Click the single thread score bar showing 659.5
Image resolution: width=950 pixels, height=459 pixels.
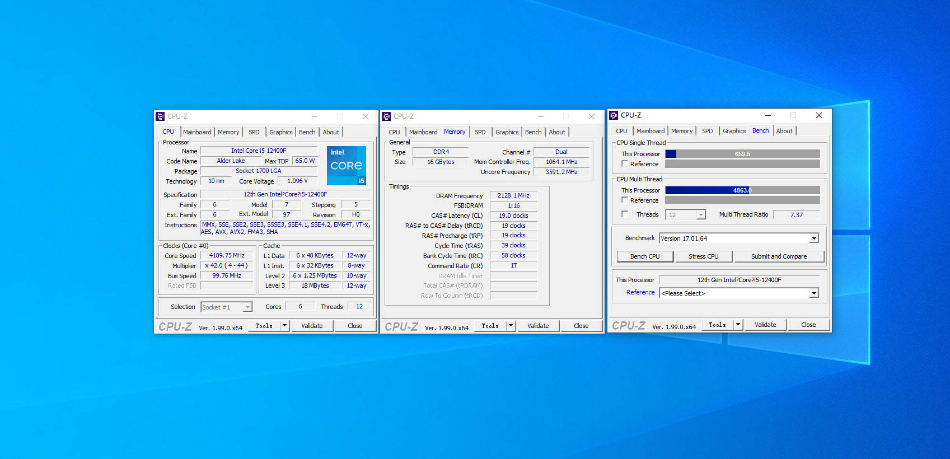(742, 154)
